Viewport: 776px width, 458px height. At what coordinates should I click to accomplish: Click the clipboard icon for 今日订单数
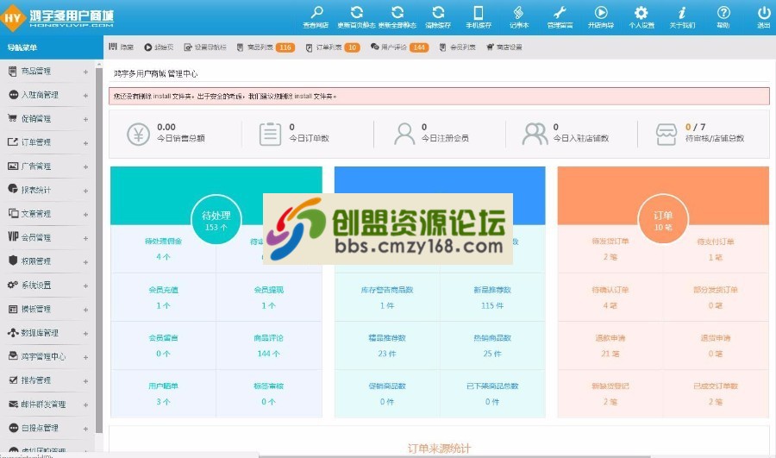270,134
